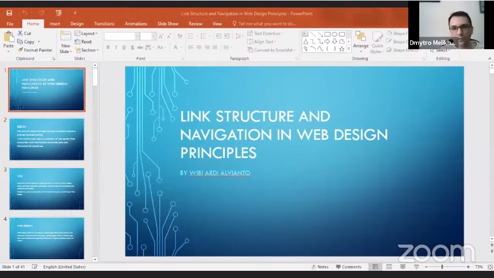Click Clear All Formatting icon
Image resolution: width=494 pixels, height=278 pixels.
point(179,36)
